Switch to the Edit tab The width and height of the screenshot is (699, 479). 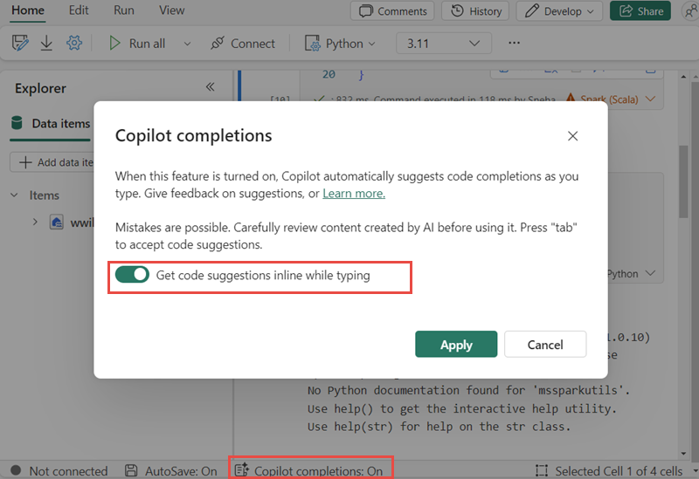click(x=79, y=10)
